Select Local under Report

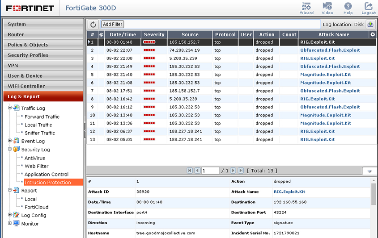30,199
